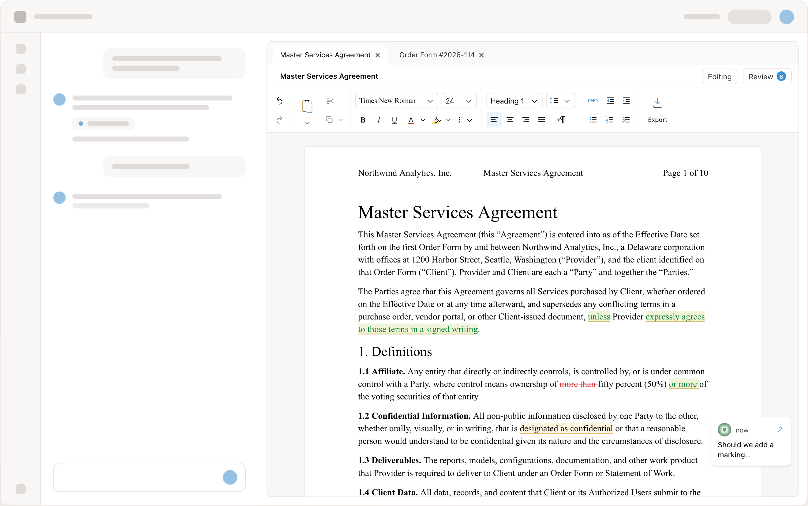This screenshot has width=808, height=506.
Task: Decrease paragraph indent
Action: (x=610, y=101)
